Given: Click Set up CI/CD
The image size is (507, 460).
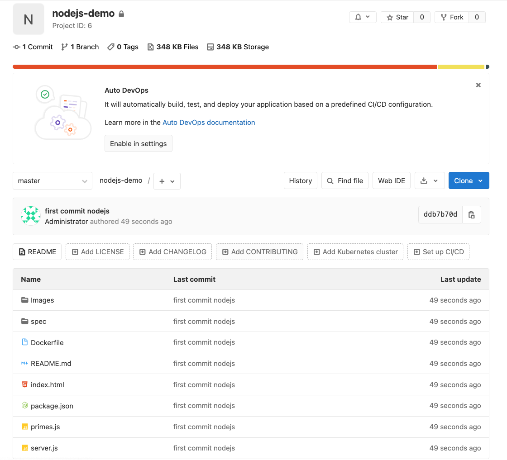Looking at the screenshot, I should point(439,251).
